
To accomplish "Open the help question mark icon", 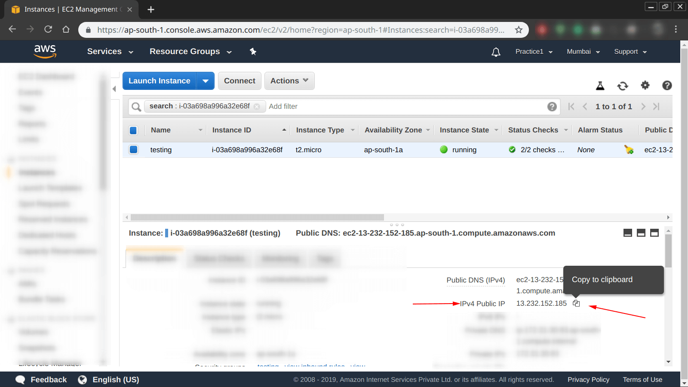I will pyautogui.click(x=667, y=85).
